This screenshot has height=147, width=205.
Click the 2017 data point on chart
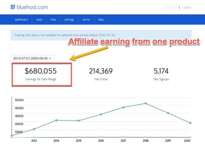(x=123, y=107)
